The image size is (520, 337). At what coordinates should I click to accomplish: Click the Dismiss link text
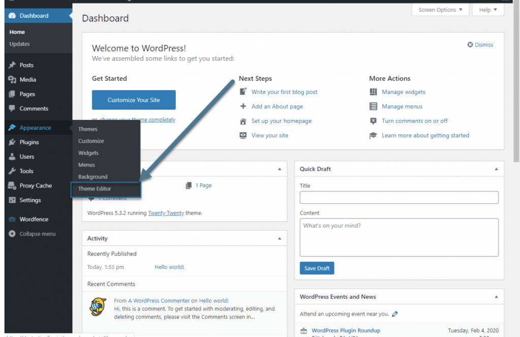click(x=484, y=45)
